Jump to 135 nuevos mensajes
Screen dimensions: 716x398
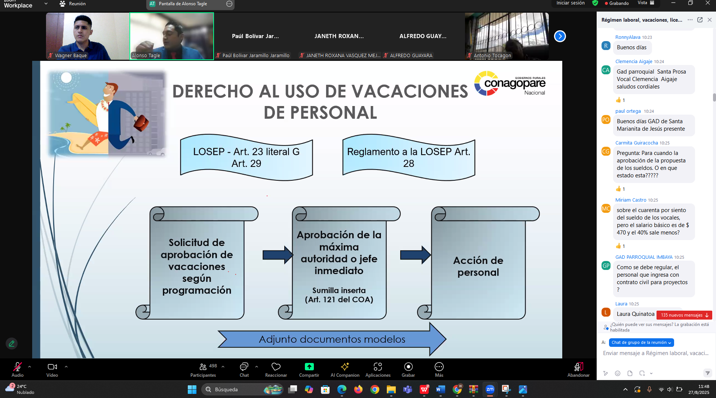pos(684,315)
